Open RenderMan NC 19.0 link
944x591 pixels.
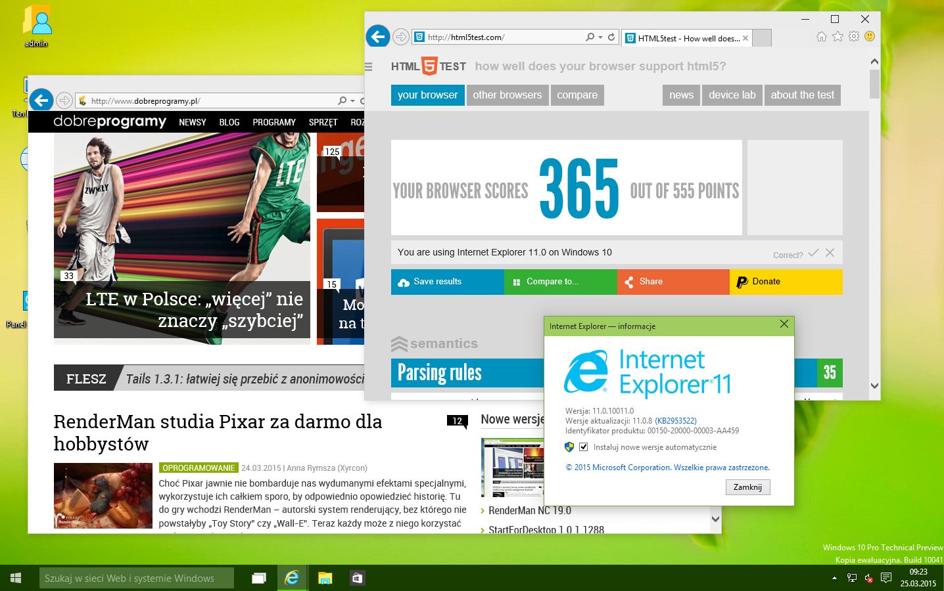[530, 511]
